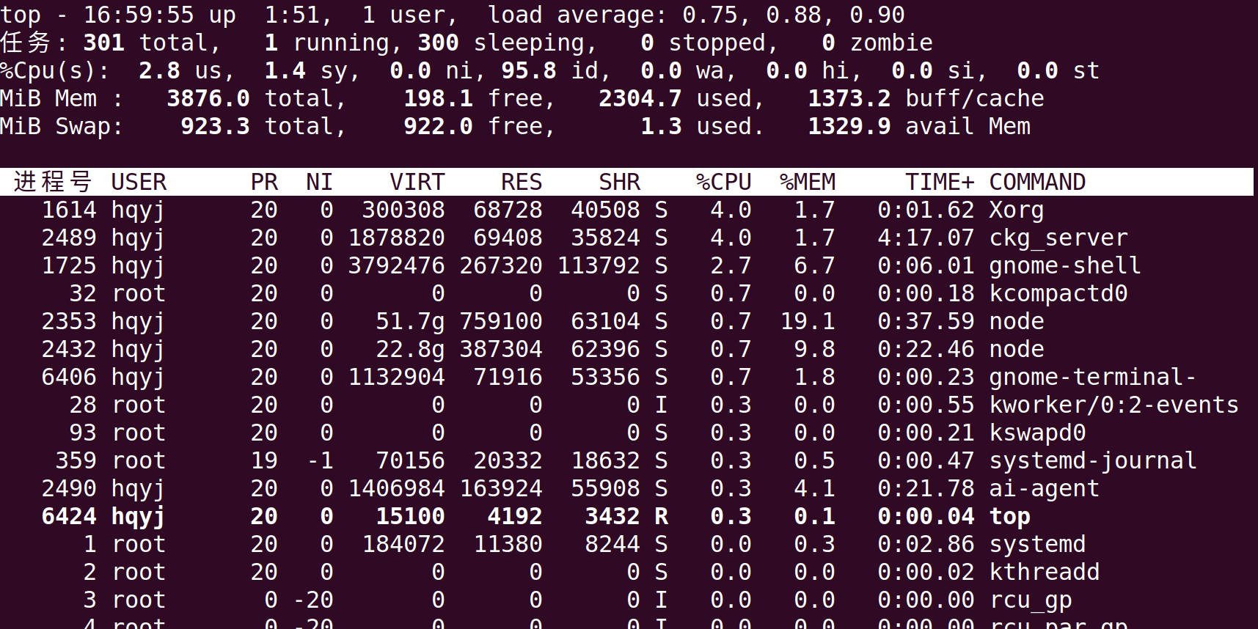Select the Xorg command name

(1016, 210)
